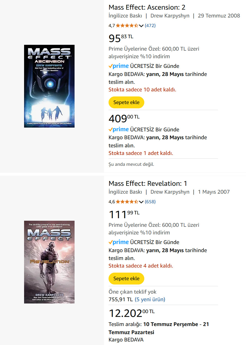Viewport: 246px width, 345px height.
Task: Open the Mass Effect: Revelation: 1 title link
Action: coord(148,184)
